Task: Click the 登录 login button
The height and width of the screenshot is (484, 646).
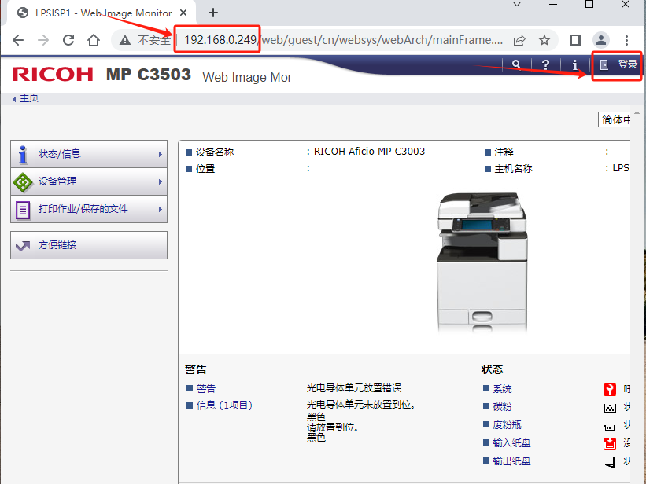Action: [x=618, y=64]
